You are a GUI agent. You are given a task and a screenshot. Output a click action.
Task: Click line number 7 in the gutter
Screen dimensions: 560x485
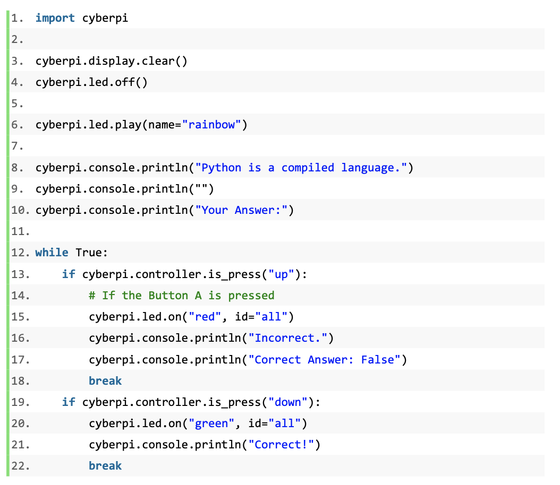[17, 146]
